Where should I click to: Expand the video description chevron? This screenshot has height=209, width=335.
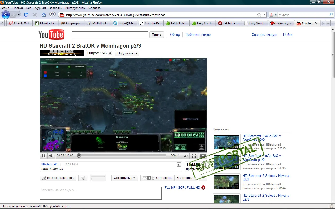[x=179, y=165]
